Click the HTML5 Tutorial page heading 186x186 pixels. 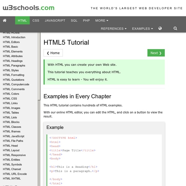pyautogui.click(x=66, y=42)
